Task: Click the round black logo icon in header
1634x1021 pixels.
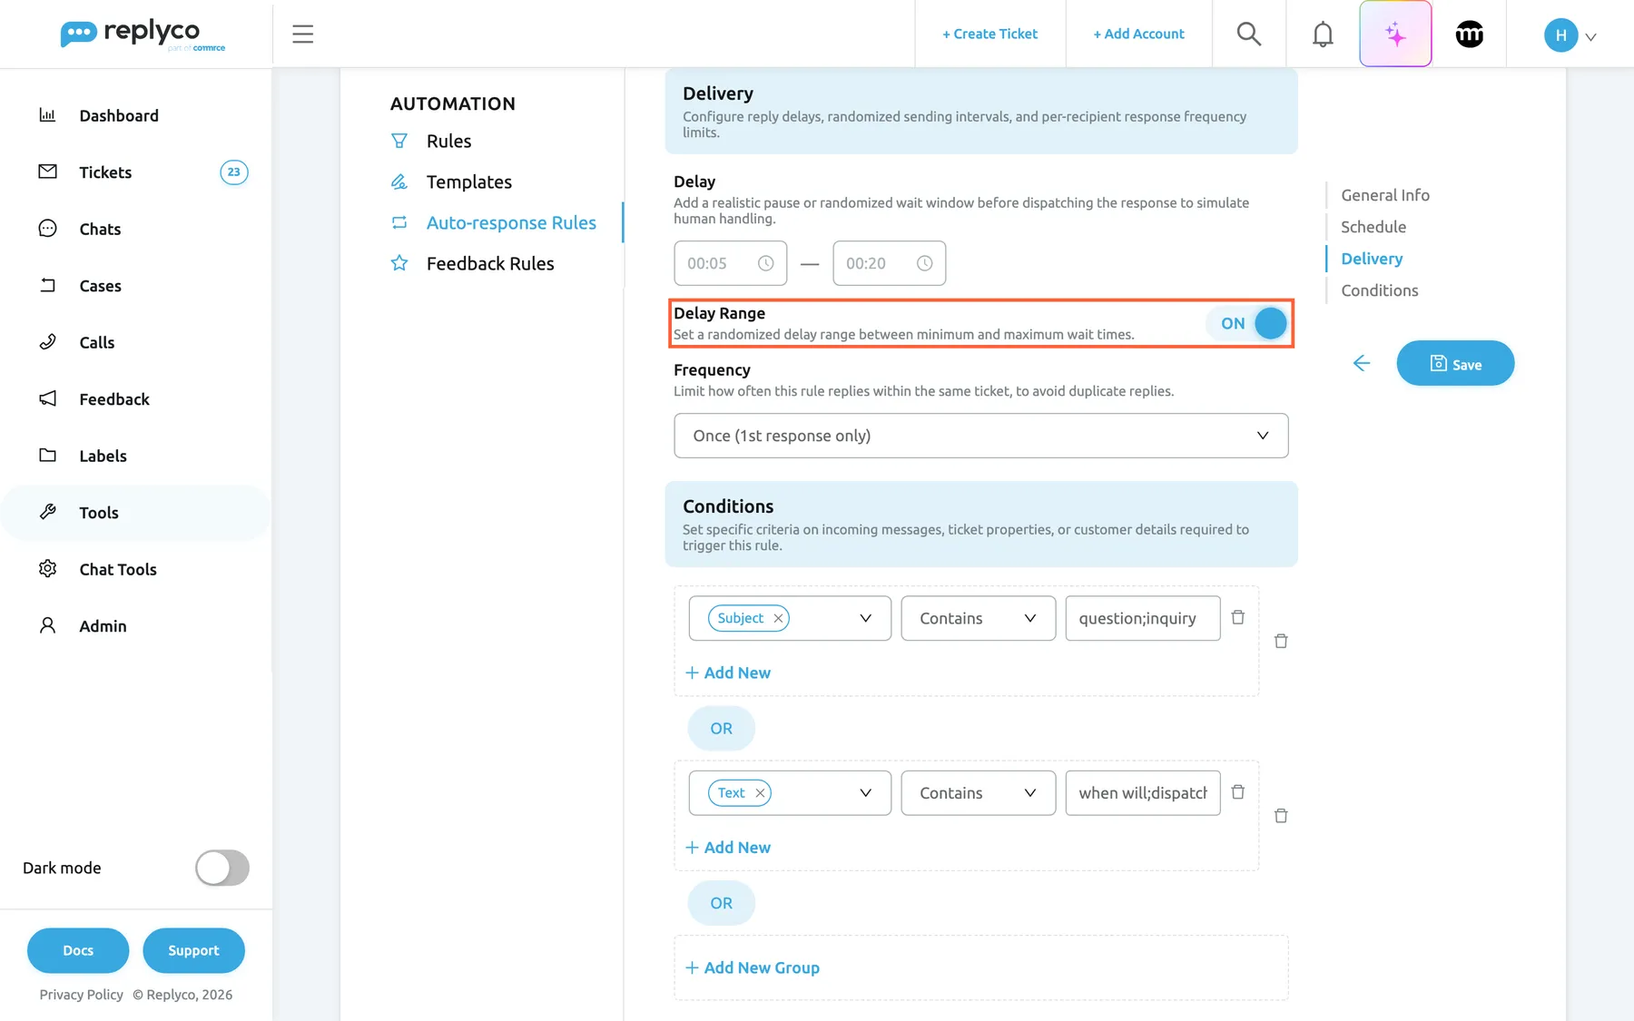Action: click(x=1470, y=34)
